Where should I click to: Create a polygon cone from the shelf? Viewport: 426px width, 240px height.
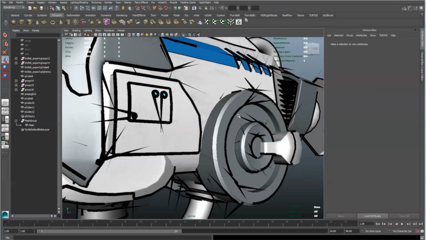coord(37,22)
